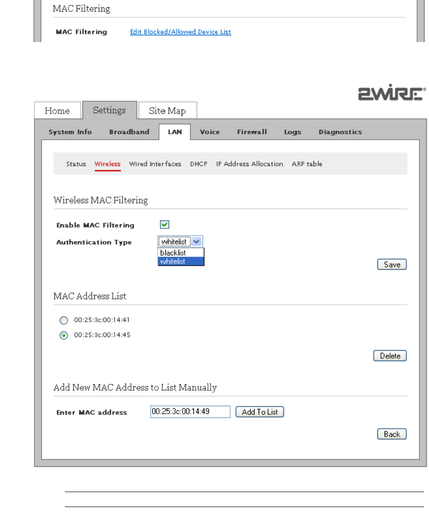This screenshot has width=429, height=512.
Task: Click the 2Wire logo
Action: (392, 92)
